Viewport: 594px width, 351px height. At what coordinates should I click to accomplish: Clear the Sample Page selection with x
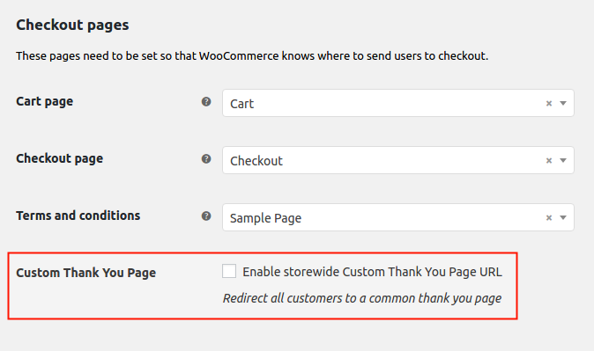coord(549,217)
